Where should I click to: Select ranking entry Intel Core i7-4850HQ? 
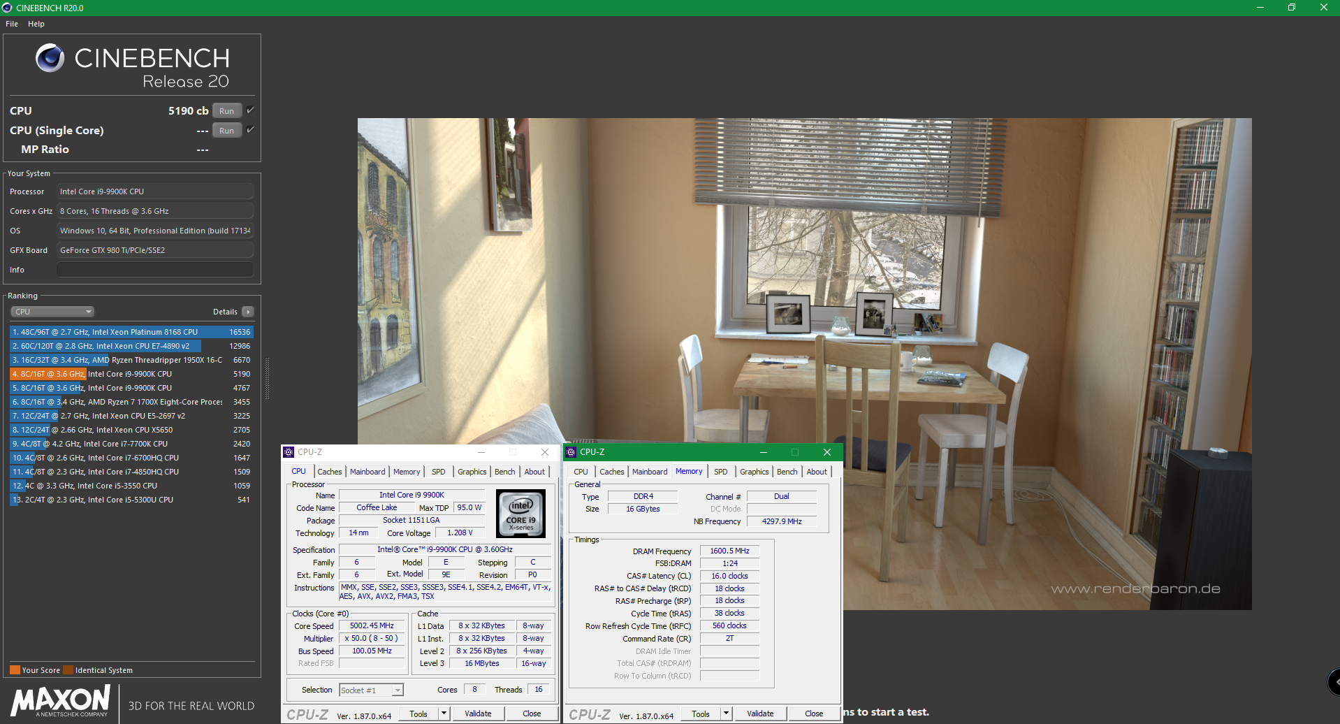tap(131, 472)
